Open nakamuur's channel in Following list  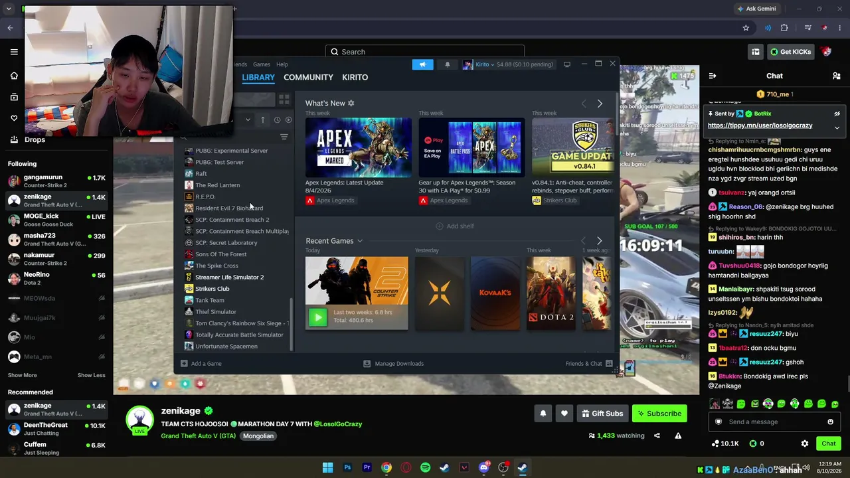pos(56,259)
